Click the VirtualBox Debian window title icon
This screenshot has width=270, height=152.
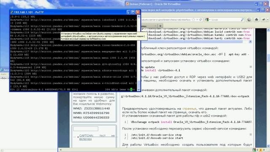click(x=127, y=4)
